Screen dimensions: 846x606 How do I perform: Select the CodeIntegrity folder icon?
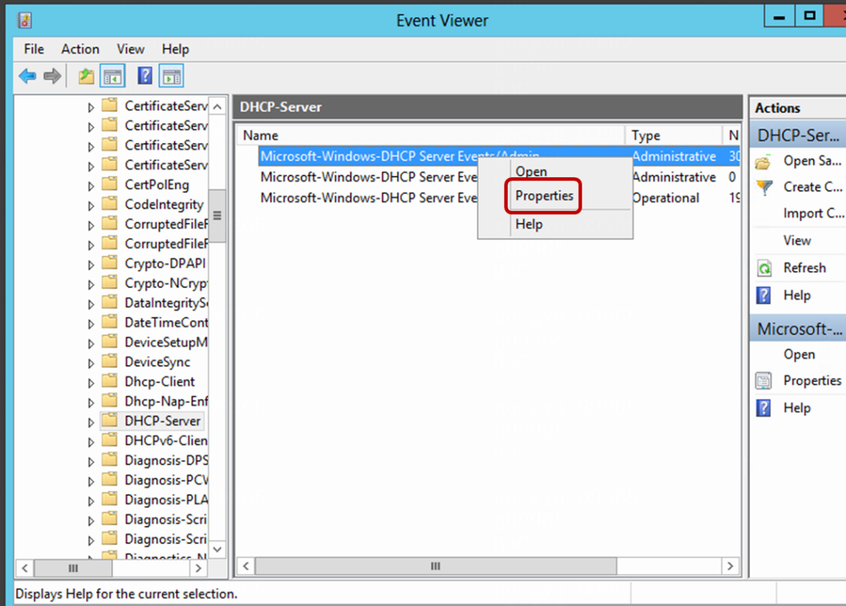(x=110, y=204)
